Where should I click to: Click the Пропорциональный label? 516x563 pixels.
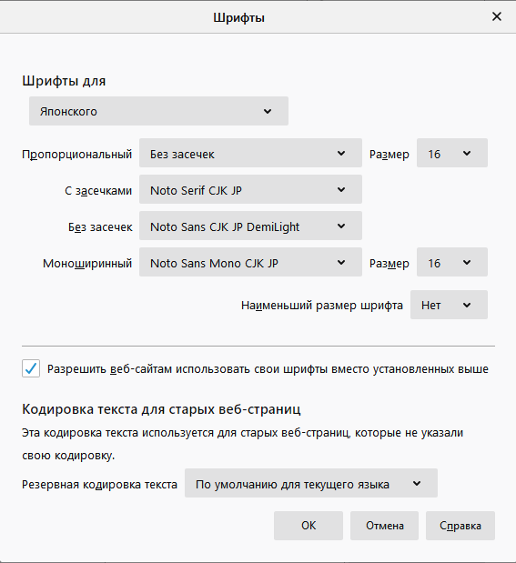click(76, 155)
